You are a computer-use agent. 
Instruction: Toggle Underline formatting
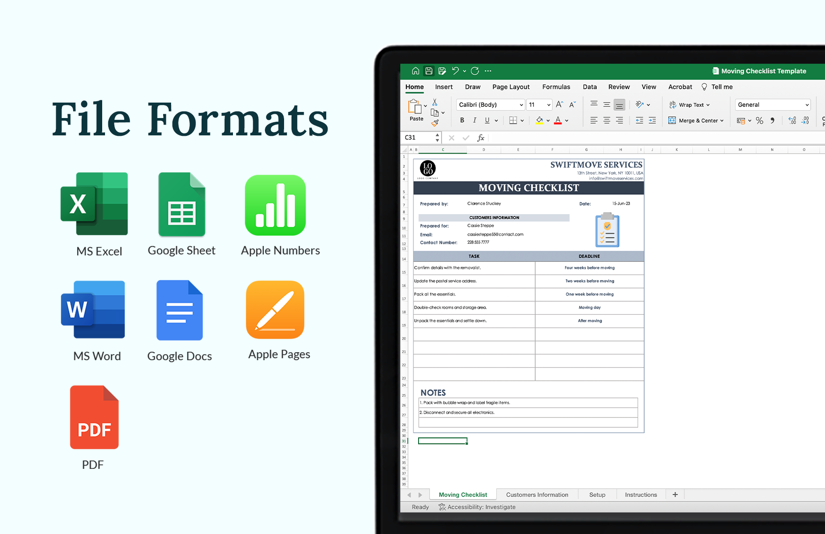point(487,120)
